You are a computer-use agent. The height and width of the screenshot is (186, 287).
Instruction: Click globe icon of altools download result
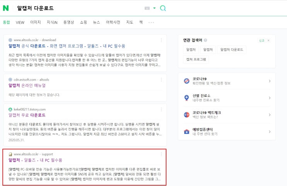click(x=10, y=40)
